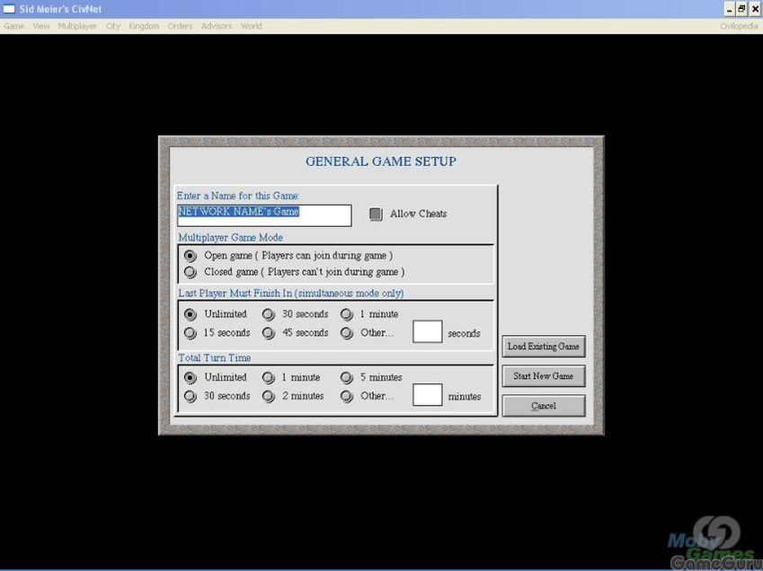Close the CivNet window
This screenshot has width=763, height=571.
point(755,9)
